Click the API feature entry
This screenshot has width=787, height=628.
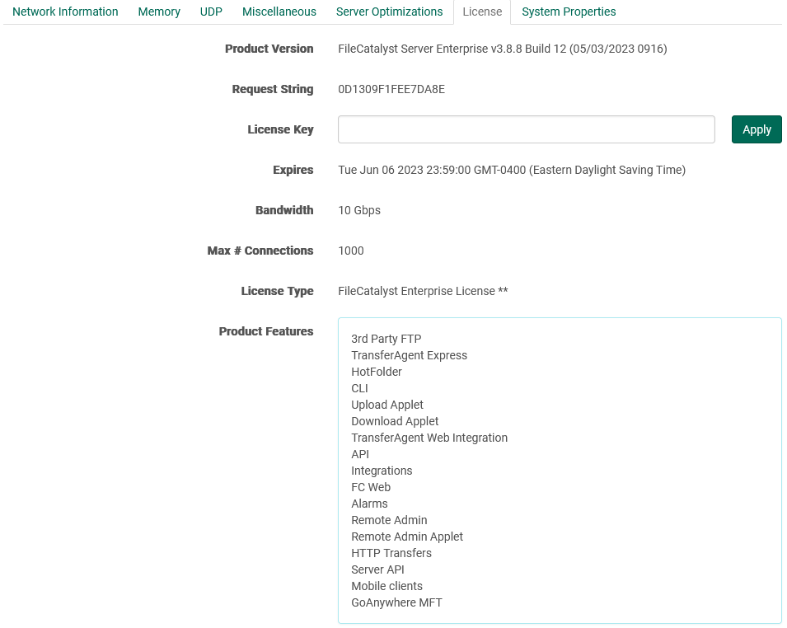[x=360, y=454]
